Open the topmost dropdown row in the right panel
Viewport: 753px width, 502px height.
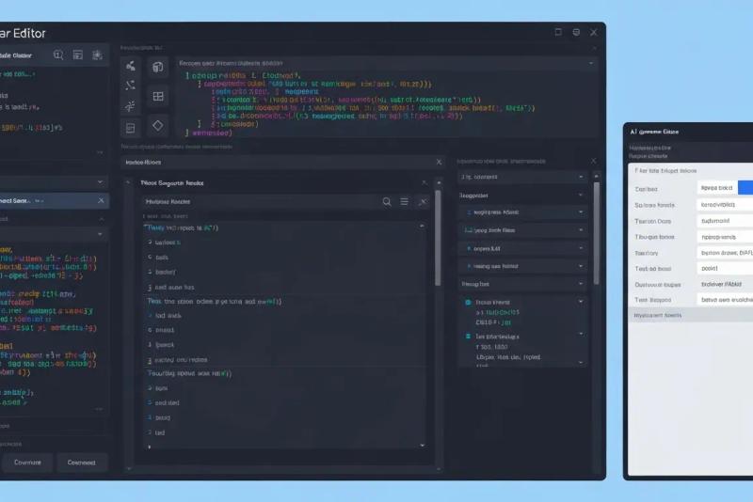point(522,177)
